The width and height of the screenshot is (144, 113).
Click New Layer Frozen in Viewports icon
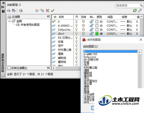point(42,10)
